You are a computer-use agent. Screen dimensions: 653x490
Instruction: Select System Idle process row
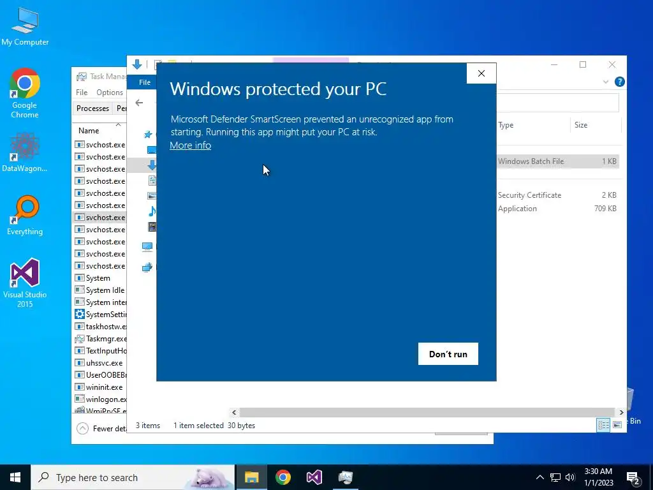[x=100, y=290]
